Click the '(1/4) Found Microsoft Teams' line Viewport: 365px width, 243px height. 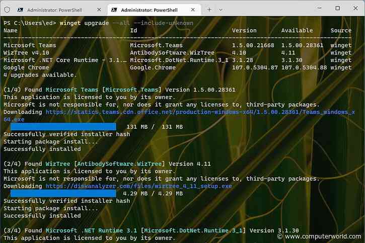coord(119,90)
